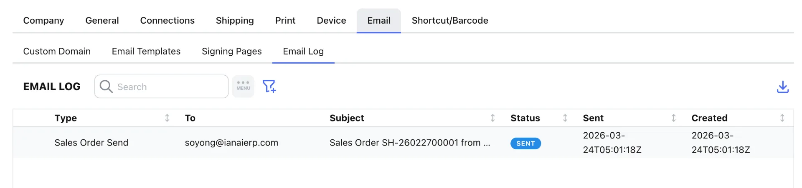Image resolution: width=802 pixels, height=188 pixels.
Task: Download the email log
Action: click(x=782, y=87)
